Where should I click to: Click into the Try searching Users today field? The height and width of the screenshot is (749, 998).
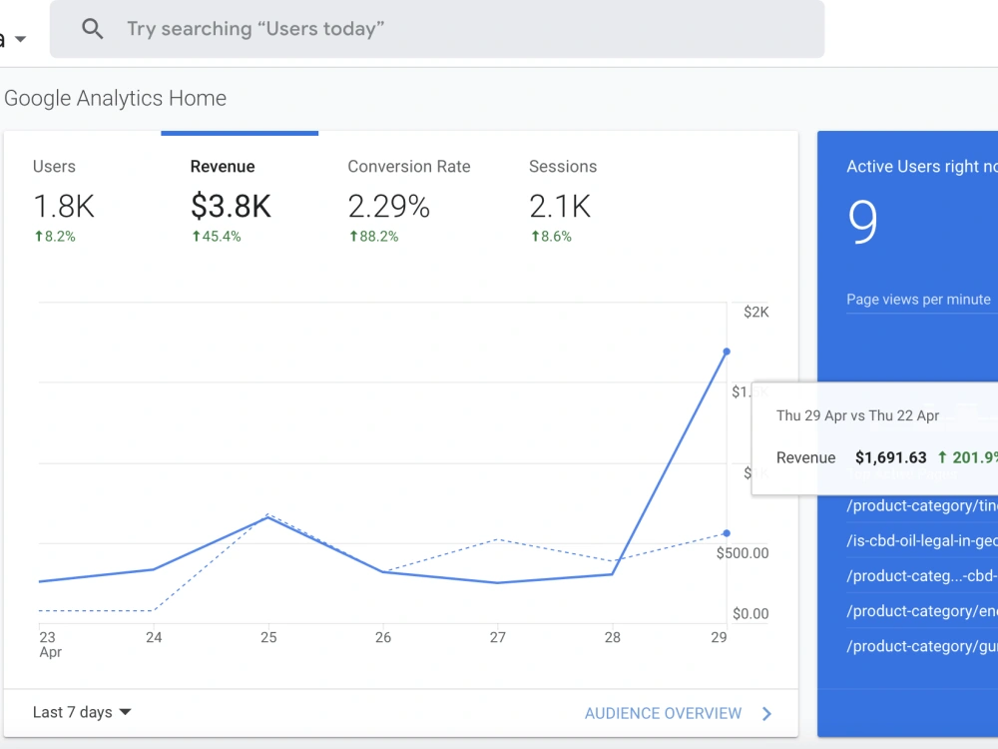[437, 29]
